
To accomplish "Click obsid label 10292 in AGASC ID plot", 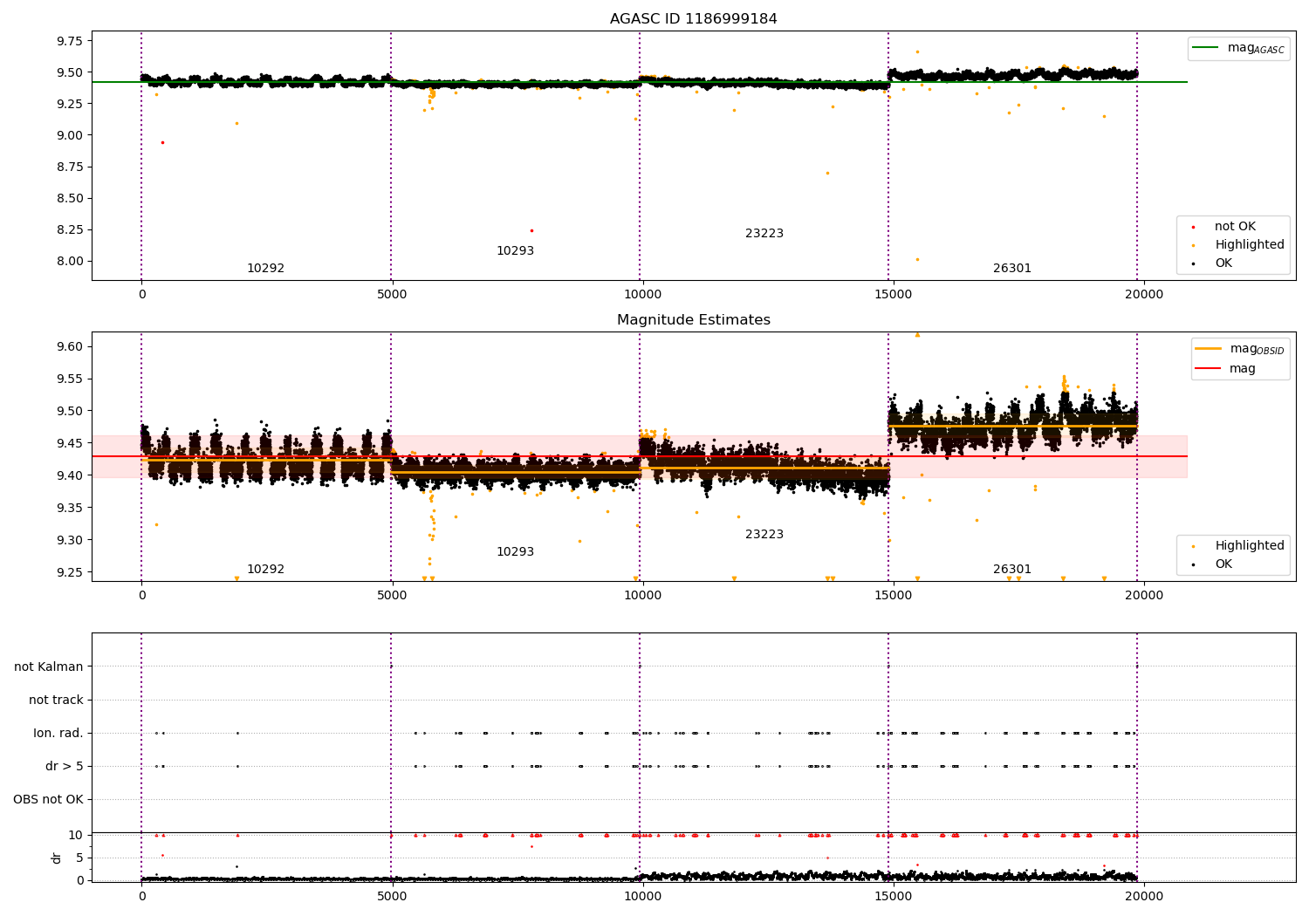I will coord(265,269).
